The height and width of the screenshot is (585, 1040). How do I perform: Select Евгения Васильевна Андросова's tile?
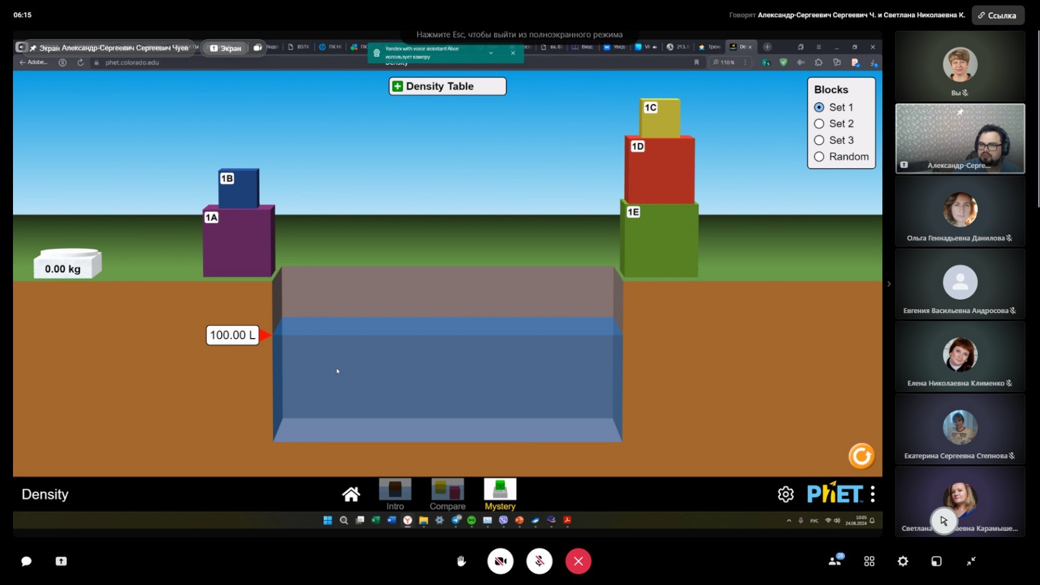pos(960,284)
